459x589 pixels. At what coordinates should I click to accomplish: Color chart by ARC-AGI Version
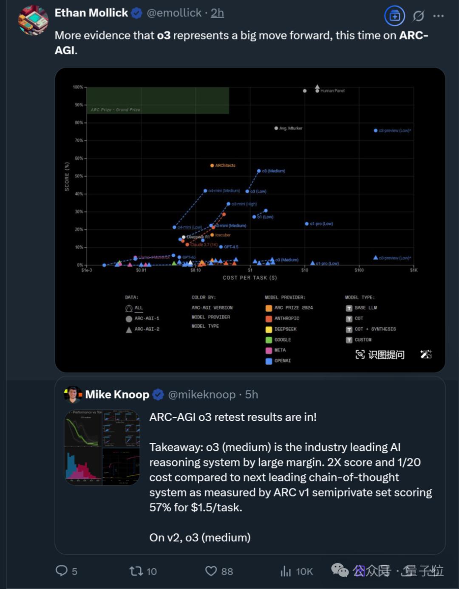(212, 307)
